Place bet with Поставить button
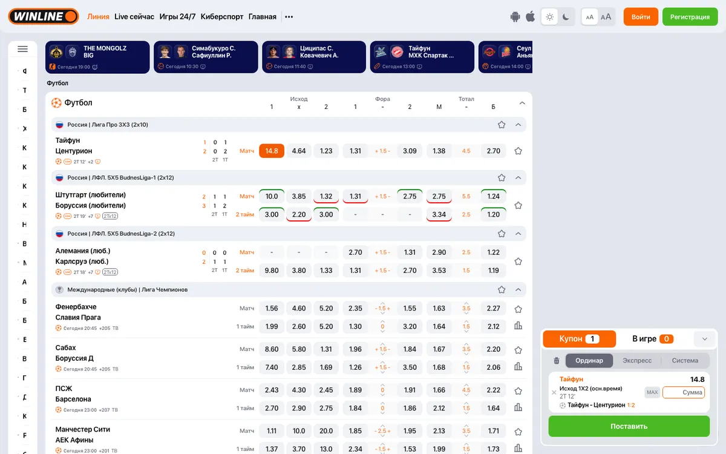The height and width of the screenshot is (454, 726). (629, 426)
